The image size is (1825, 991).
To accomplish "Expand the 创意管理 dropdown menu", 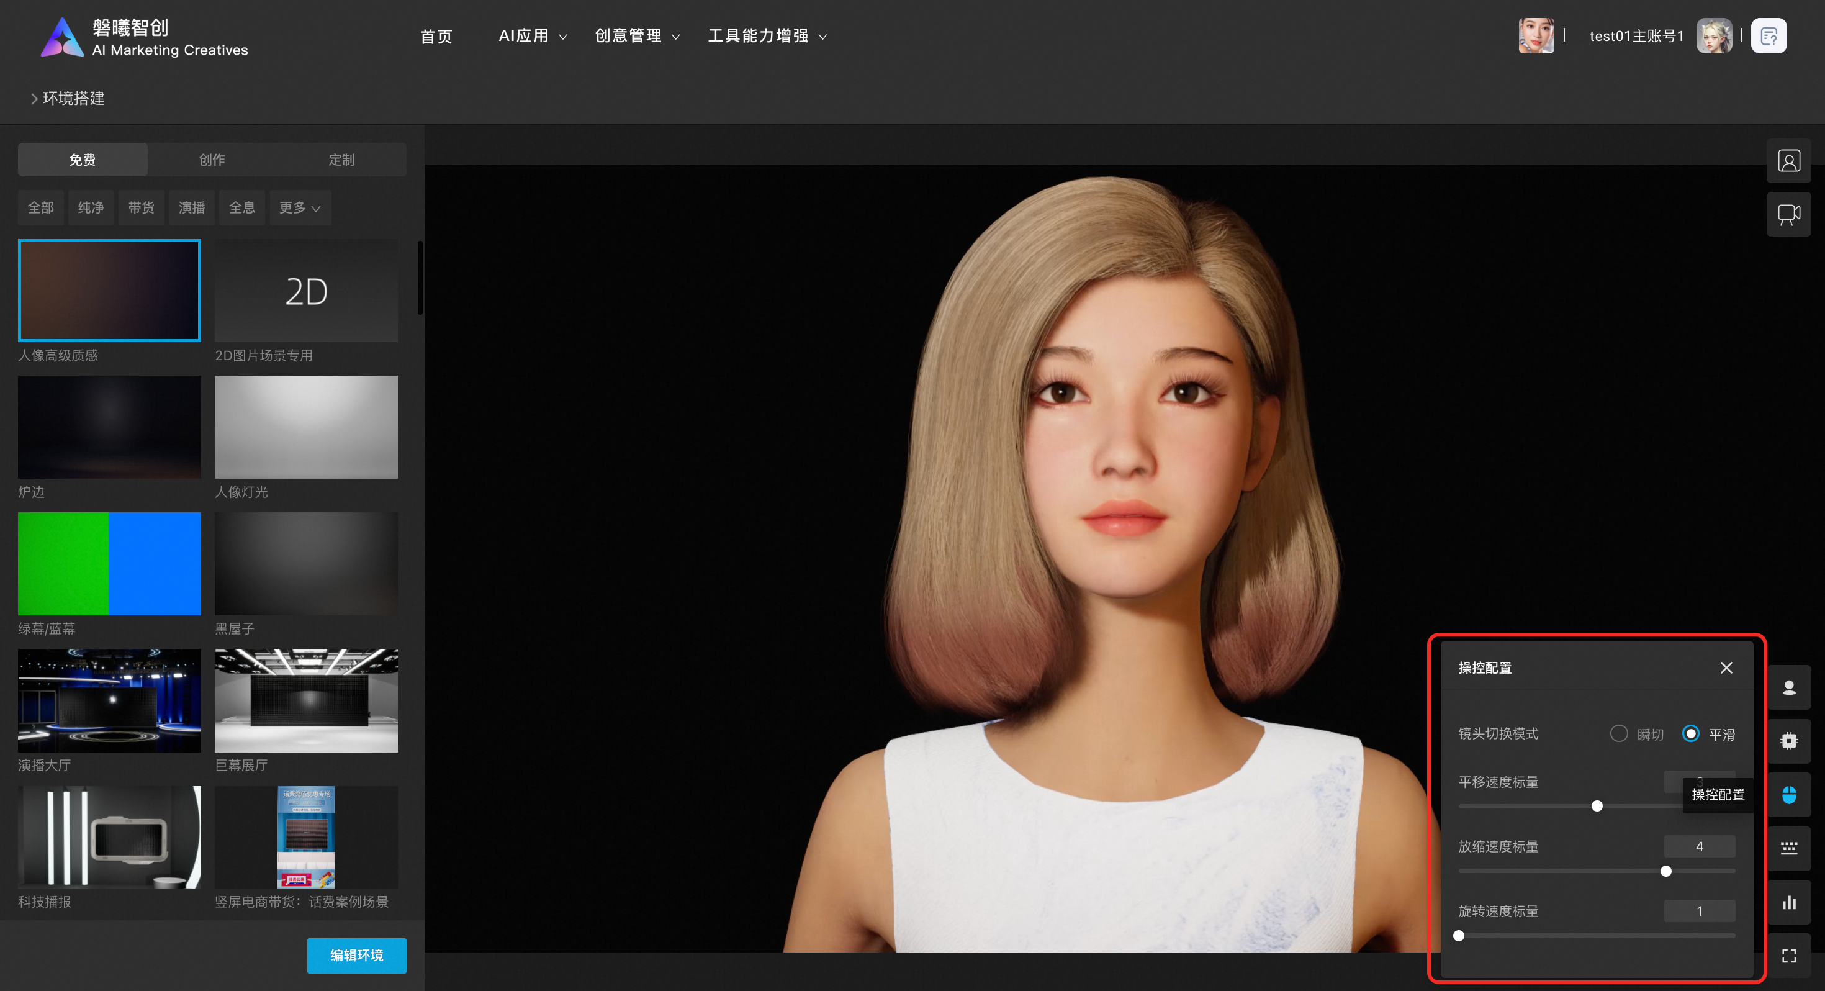I will [x=638, y=36].
